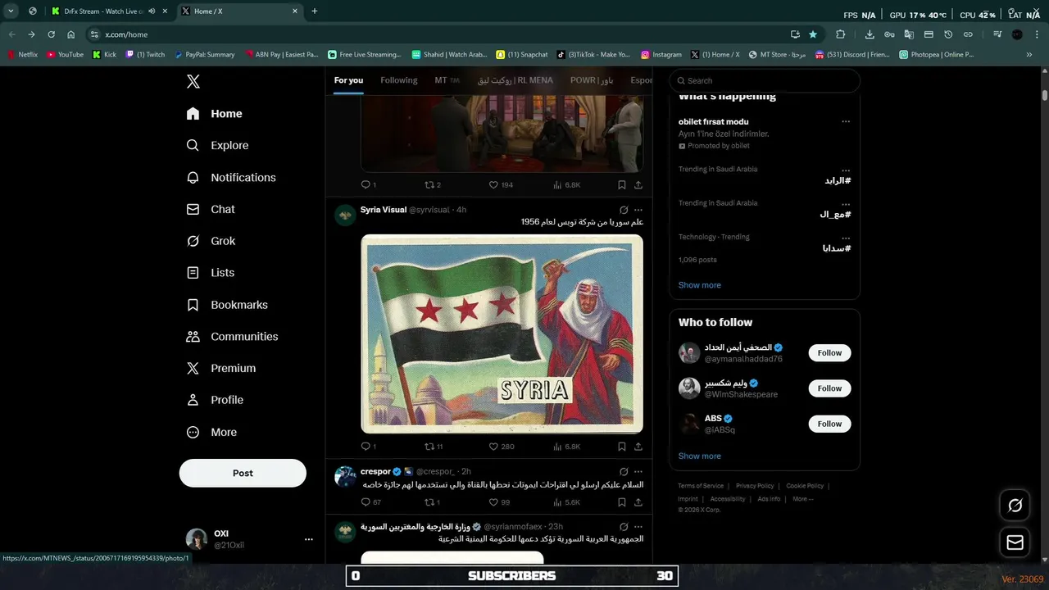Share the Syria Visual post
Image resolution: width=1049 pixels, height=590 pixels.
pos(638,447)
